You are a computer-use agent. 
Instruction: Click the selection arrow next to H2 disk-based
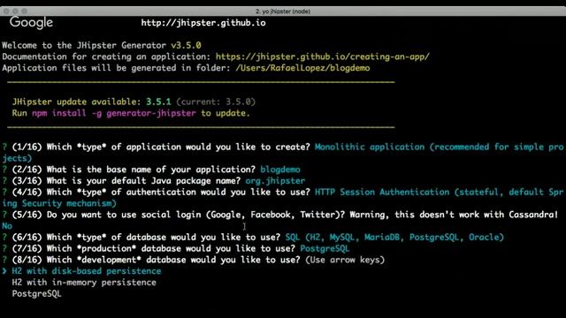click(x=4, y=271)
